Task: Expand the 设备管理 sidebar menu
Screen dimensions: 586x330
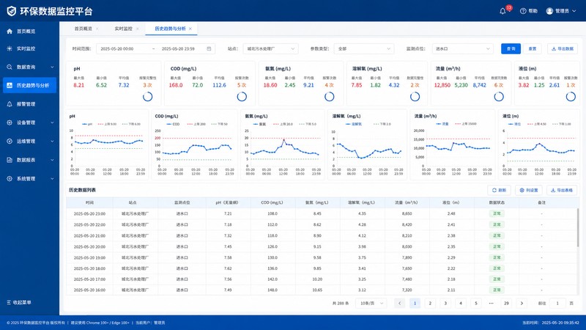Action: click(29, 122)
